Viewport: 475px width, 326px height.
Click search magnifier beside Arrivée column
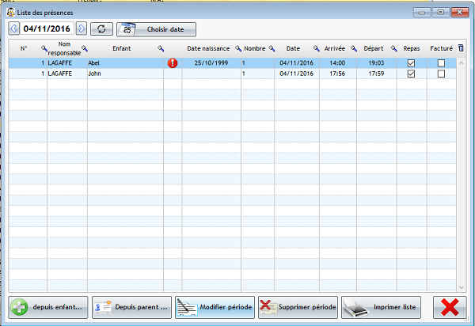tap(351, 49)
